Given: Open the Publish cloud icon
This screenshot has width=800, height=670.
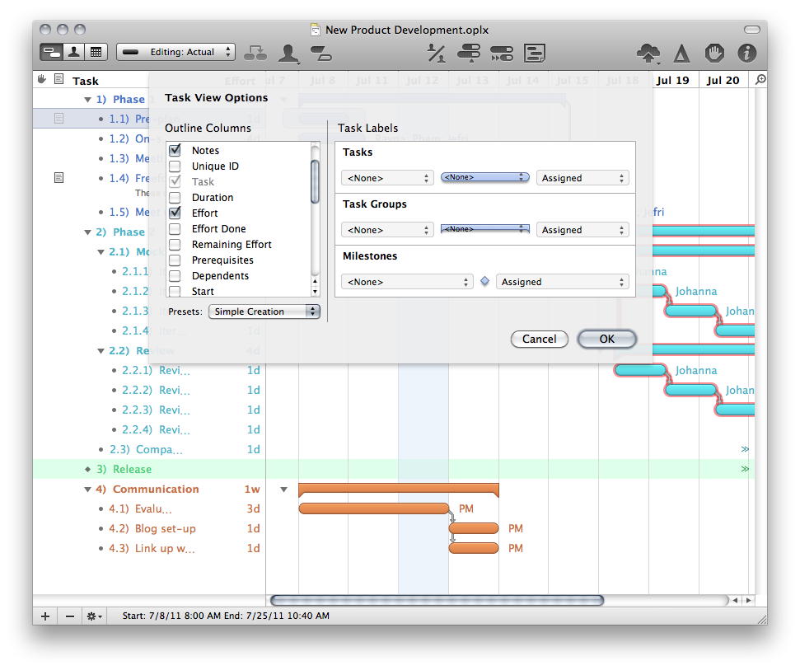Looking at the screenshot, I should click(x=648, y=54).
